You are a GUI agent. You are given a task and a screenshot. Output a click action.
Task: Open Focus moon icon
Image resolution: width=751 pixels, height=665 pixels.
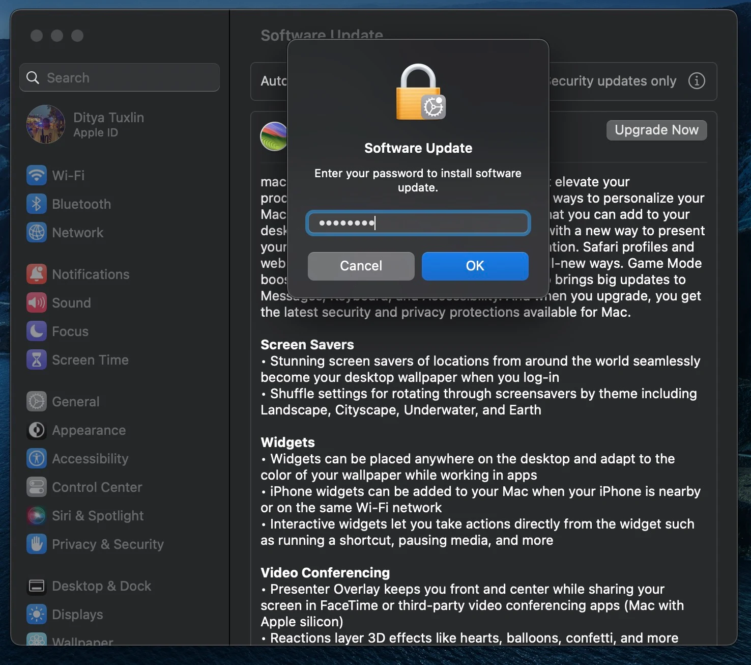(x=37, y=331)
